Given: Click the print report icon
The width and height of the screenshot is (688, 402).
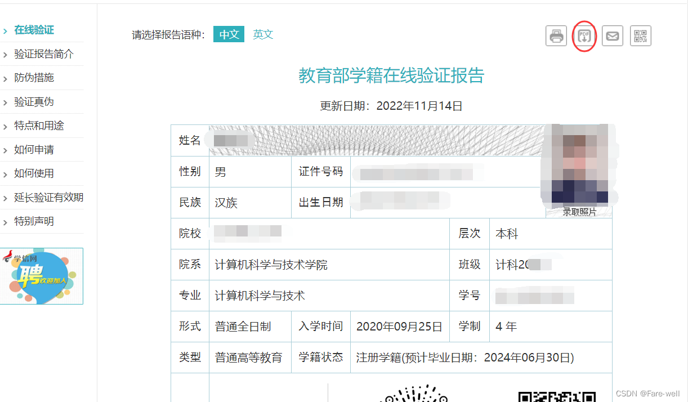Looking at the screenshot, I should coord(556,37).
